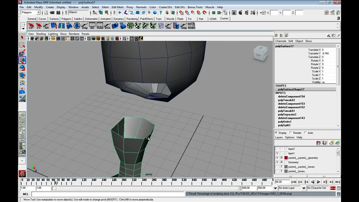Open the status line help question-mark icon
This screenshot has height=202, width=359.
[x=161, y=13]
